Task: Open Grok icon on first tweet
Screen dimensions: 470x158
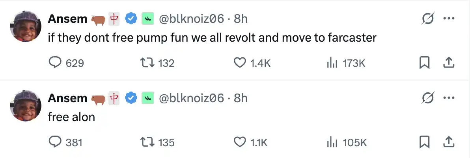Action: (427, 18)
